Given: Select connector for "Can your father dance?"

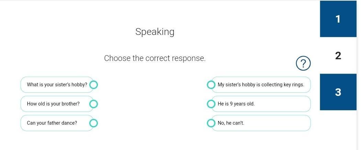Looking at the screenshot, I should point(93,123).
